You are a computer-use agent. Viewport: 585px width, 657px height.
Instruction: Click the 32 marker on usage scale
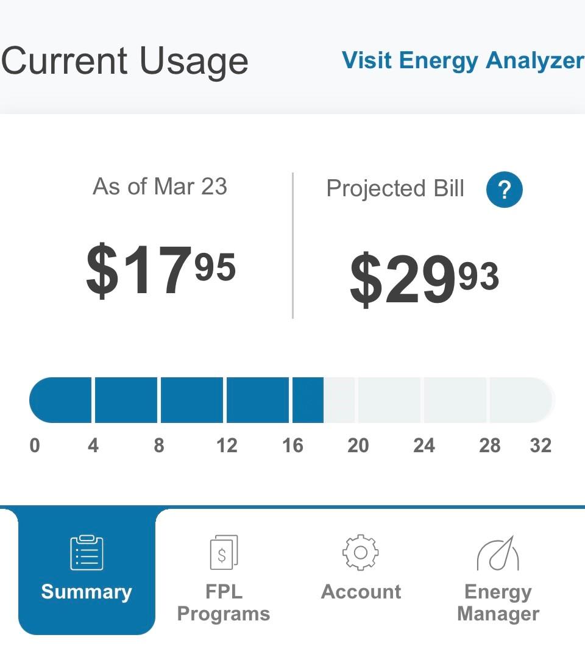point(541,446)
